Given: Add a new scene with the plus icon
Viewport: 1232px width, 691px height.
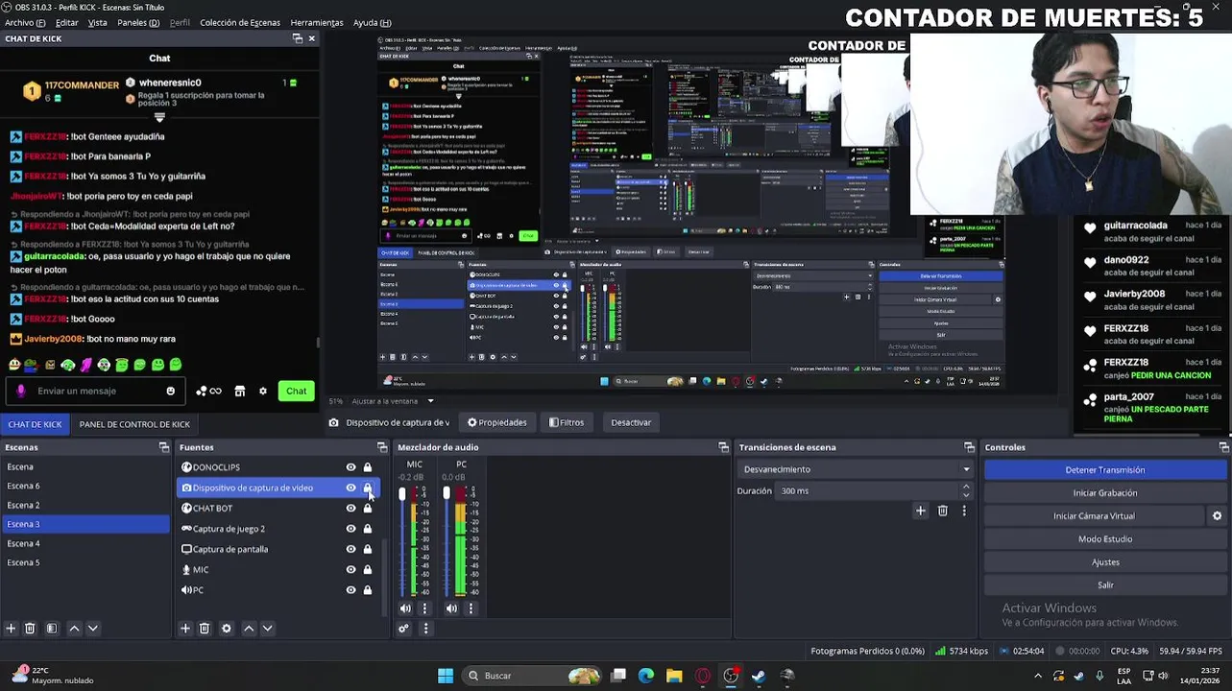Looking at the screenshot, I should (x=11, y=629).
